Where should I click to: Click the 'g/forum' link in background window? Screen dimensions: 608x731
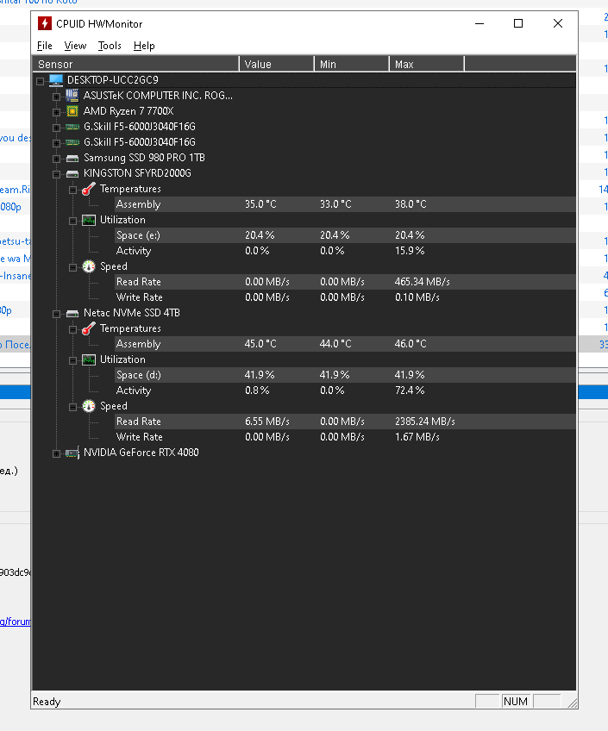coord(16,622)
